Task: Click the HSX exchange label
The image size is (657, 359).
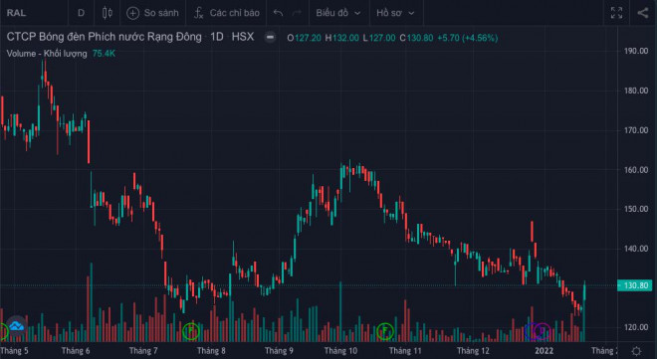Action: click(243, 37)
